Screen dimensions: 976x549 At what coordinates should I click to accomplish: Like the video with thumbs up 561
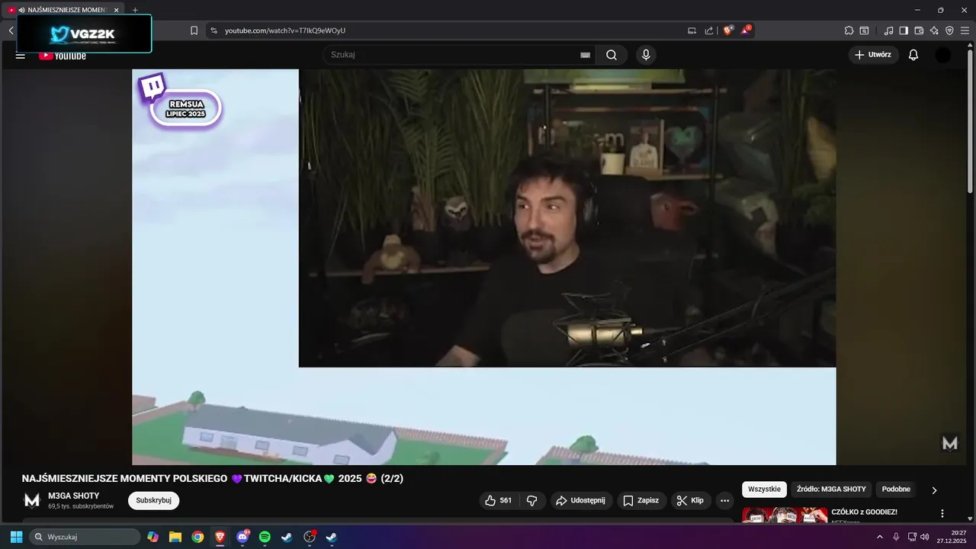[x=499, y=500]
